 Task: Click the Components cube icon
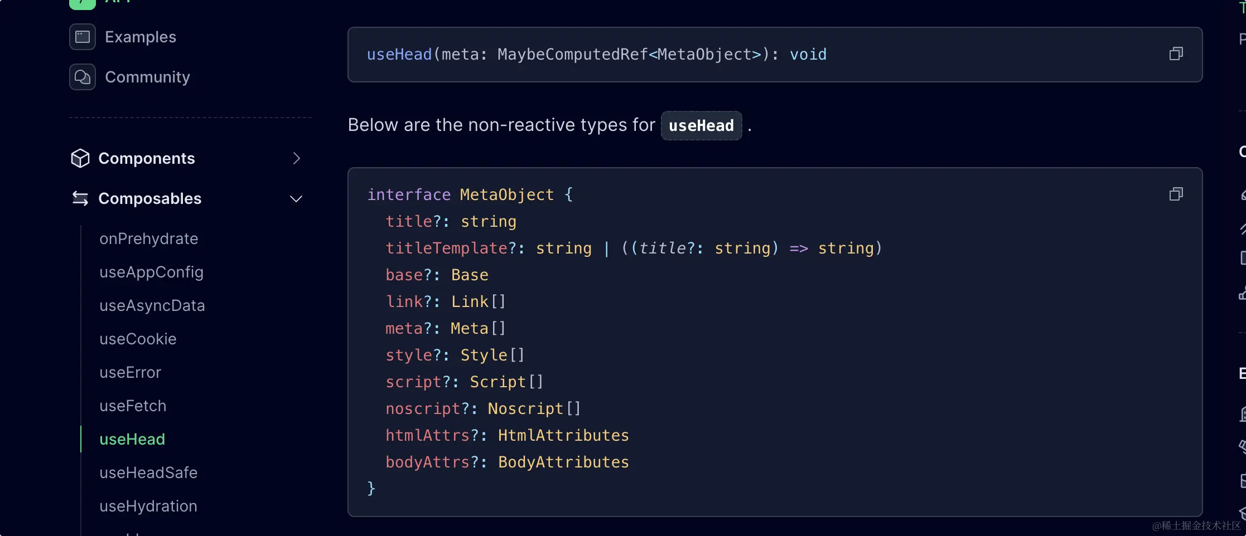click(80, 158)
